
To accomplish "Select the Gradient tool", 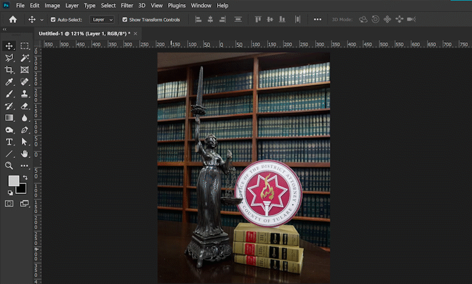I will [9, 118].
